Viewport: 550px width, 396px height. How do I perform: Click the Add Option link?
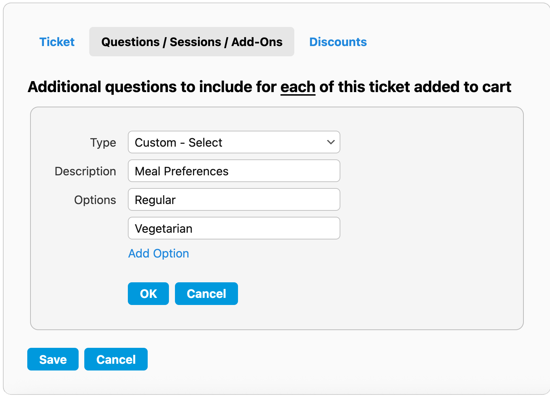[158, 254]
